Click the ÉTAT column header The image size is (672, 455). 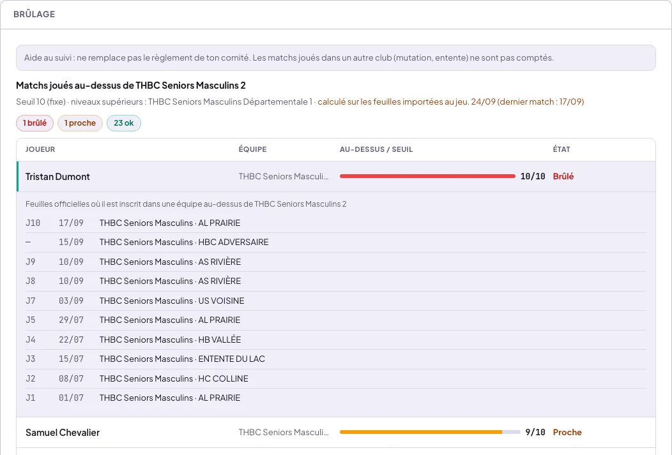[561, 149]
